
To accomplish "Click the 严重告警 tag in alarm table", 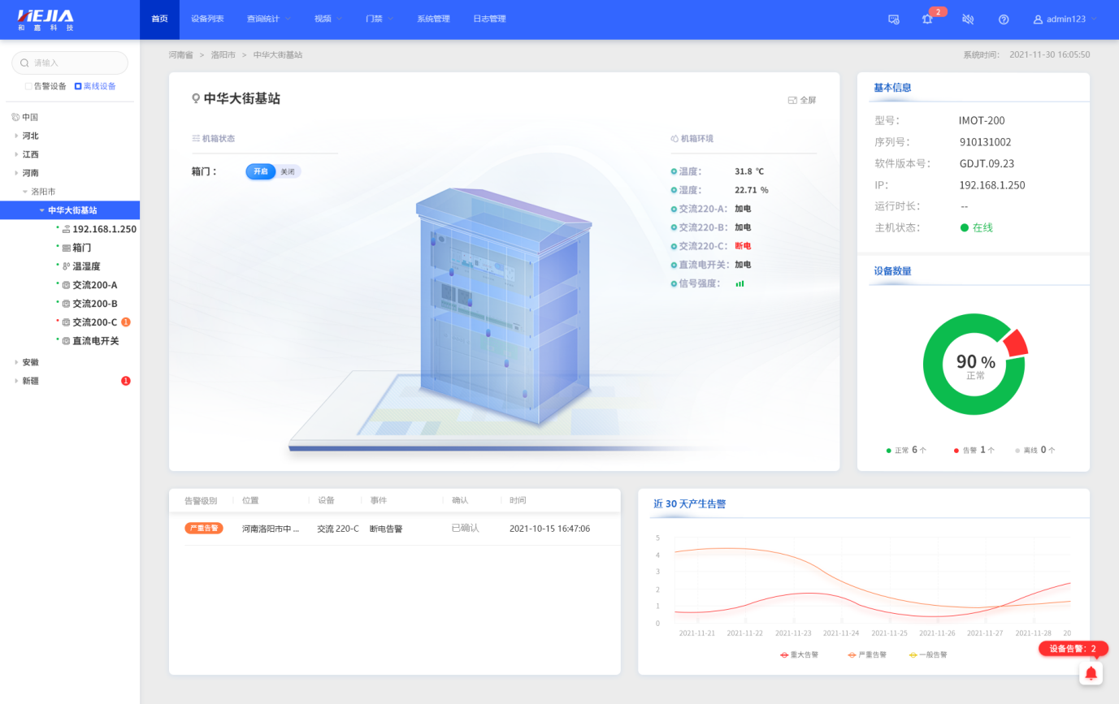I will (x=203, y=529).
